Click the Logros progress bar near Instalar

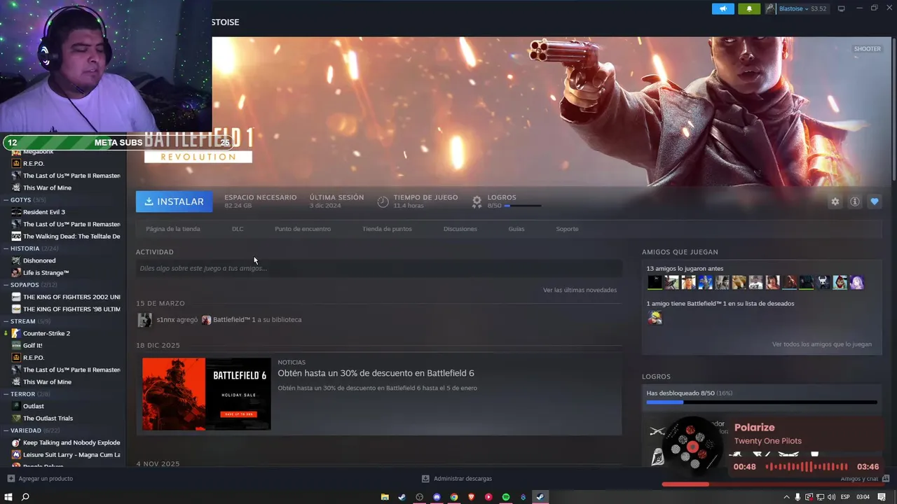(x=522, y=206)
